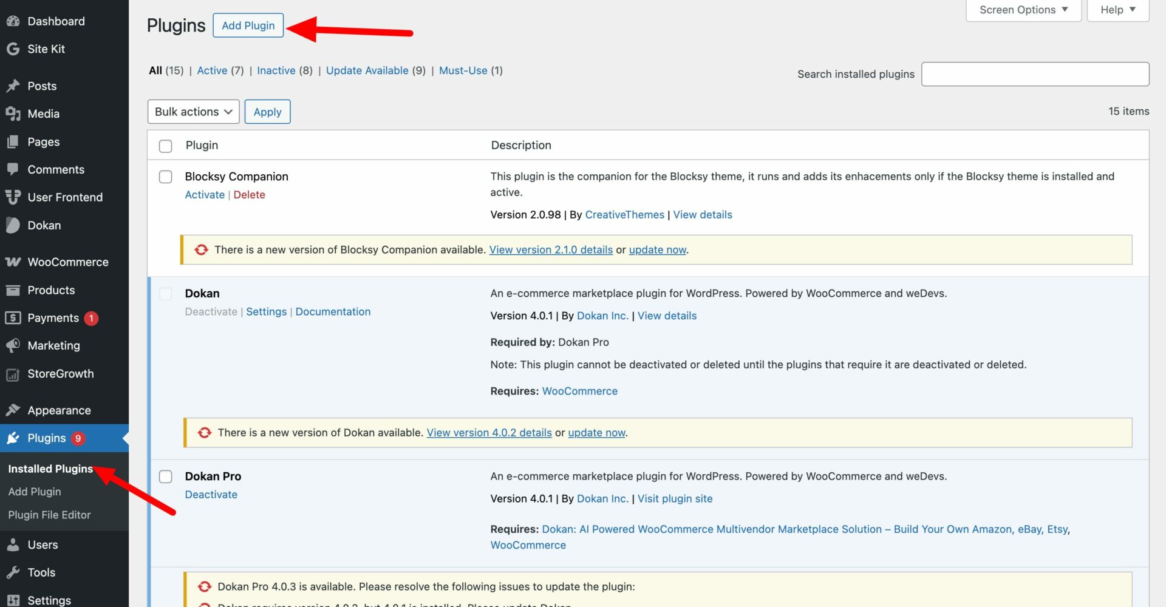Image resolution: width=1166 pixels, height=607 pixels.
Task: Click the Payments notification badge 1
Action: tap(91, 318)
